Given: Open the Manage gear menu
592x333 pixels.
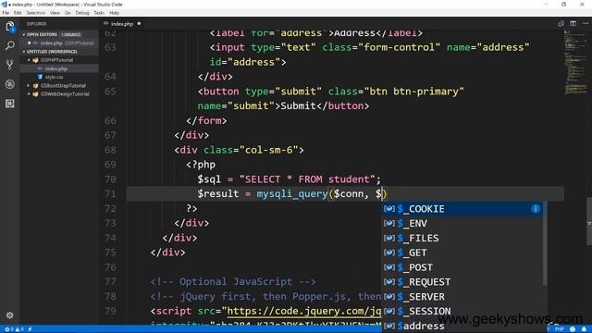Looking at the screenshot, I should [10, 314].
